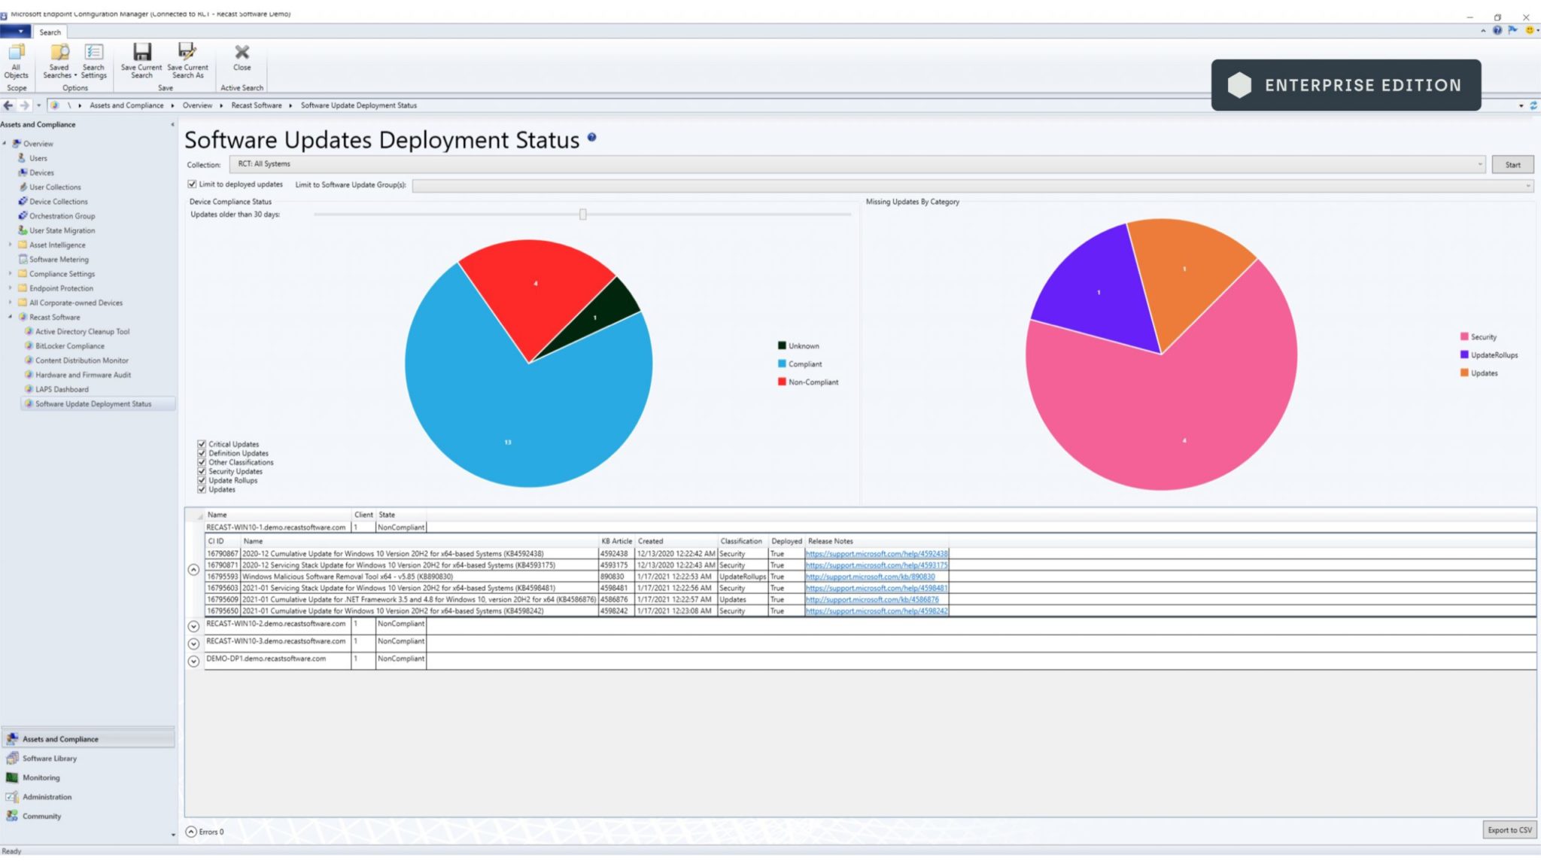Open User State Migration node

(62, 230)
